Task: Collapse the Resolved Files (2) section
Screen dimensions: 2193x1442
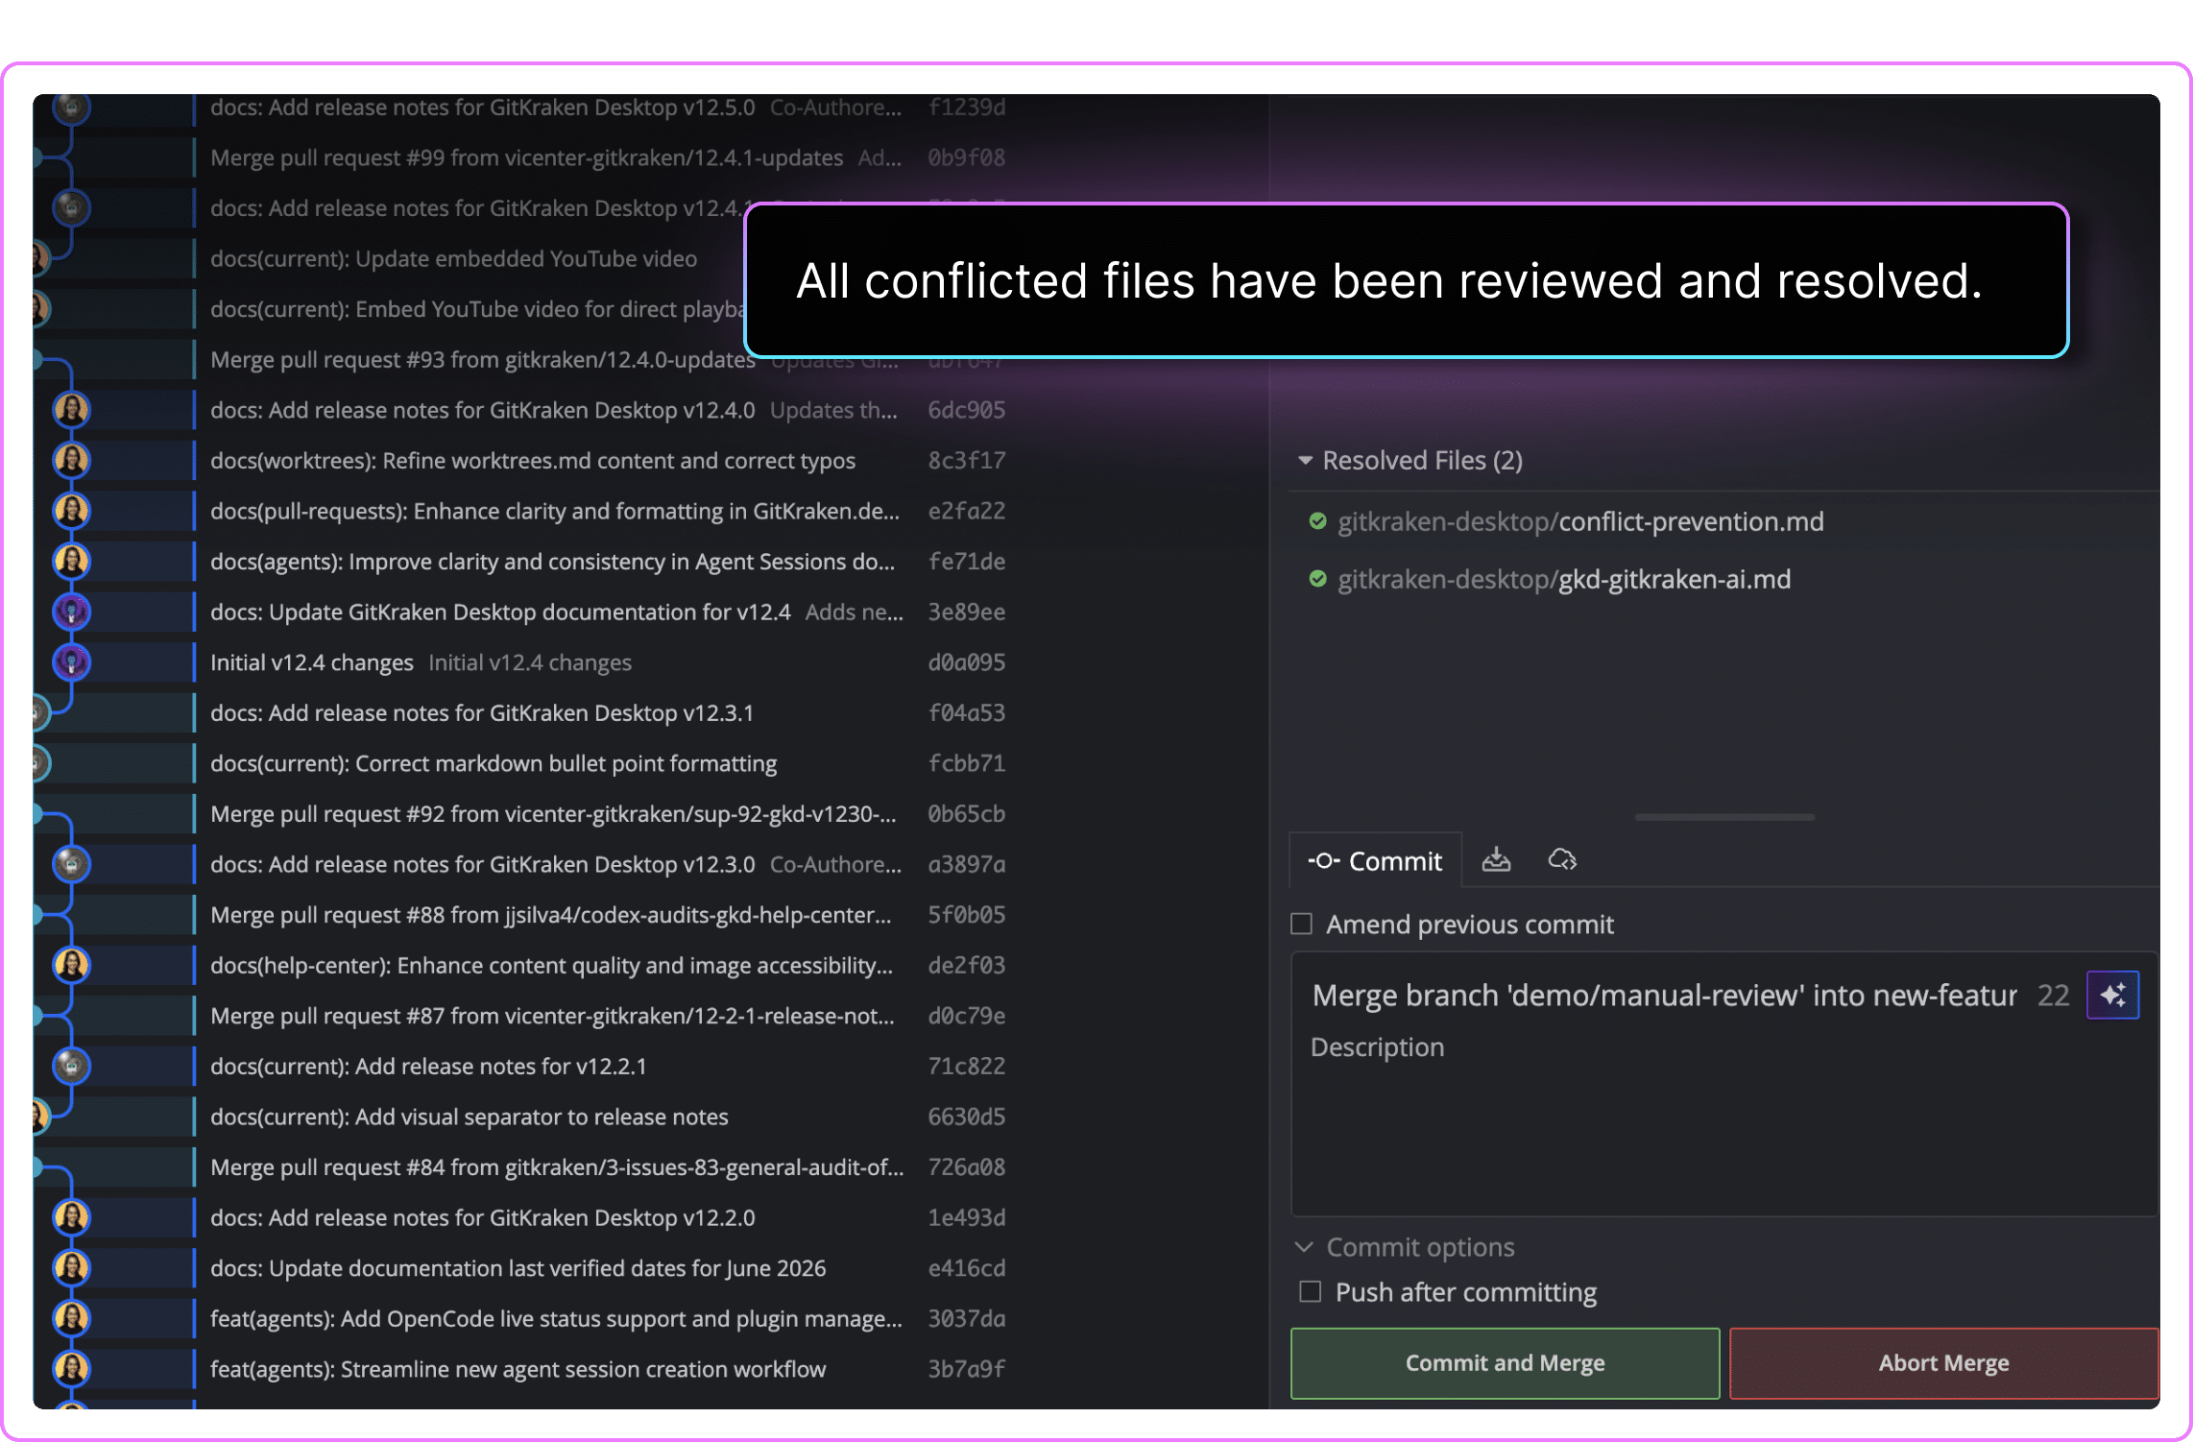Action: 1305,461
